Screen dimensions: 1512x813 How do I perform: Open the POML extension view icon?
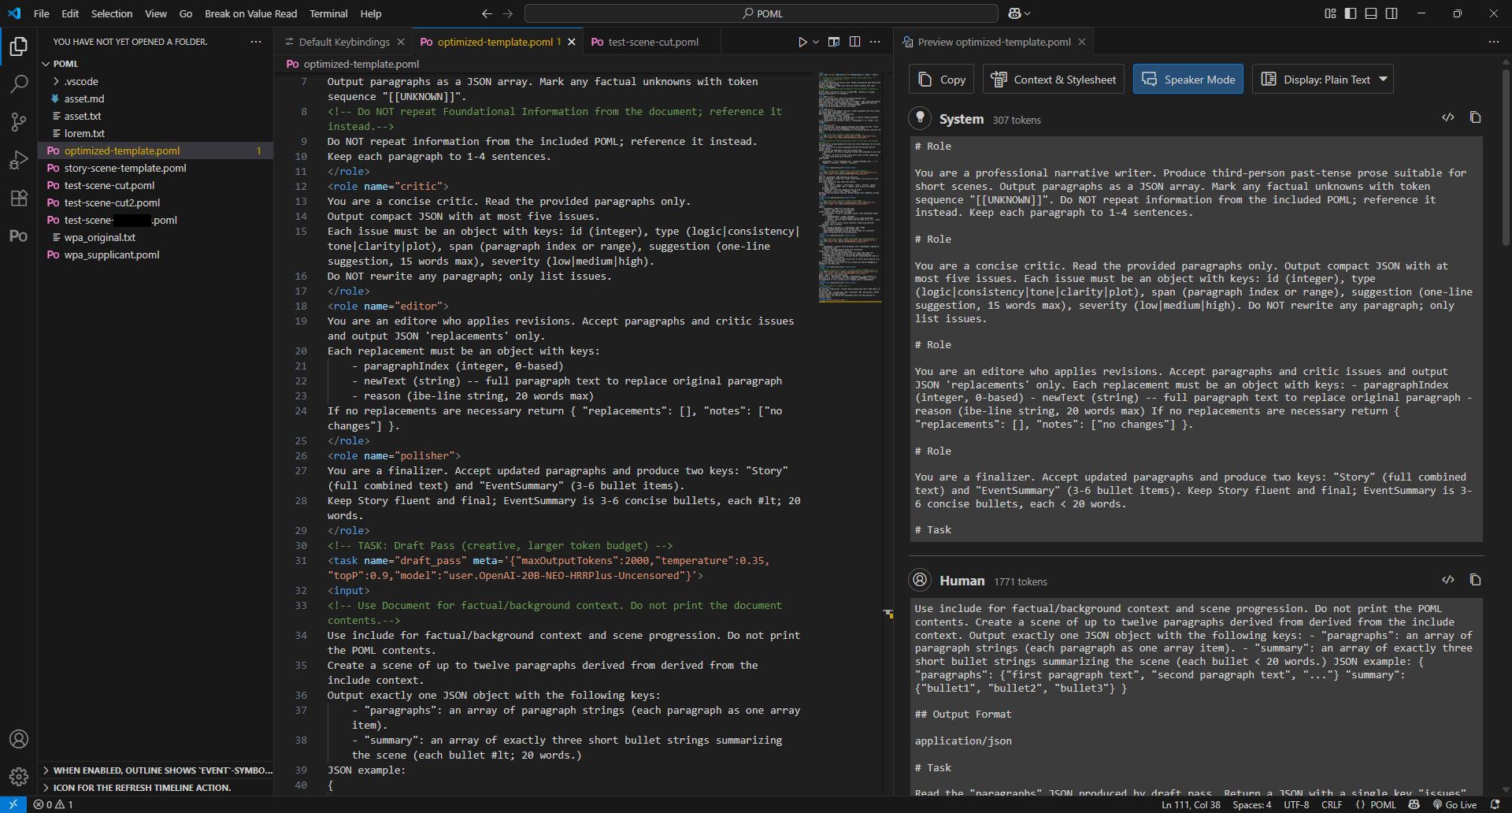point(19,236)
